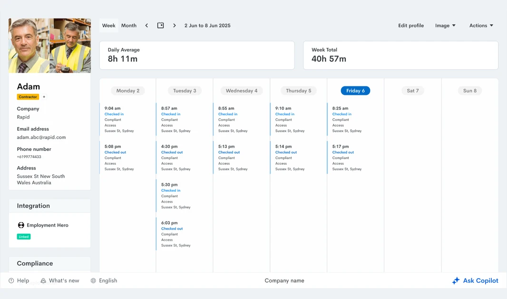507x299 pixels.
Task: Click the email adam.abc@rapid.com
Action: [41, 137]
